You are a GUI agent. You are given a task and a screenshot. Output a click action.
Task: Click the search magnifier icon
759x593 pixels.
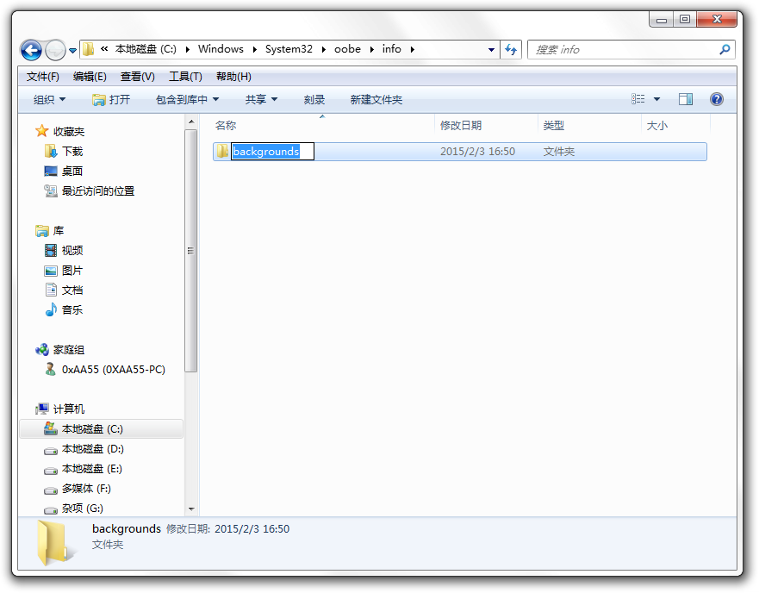tap(725, 50)
